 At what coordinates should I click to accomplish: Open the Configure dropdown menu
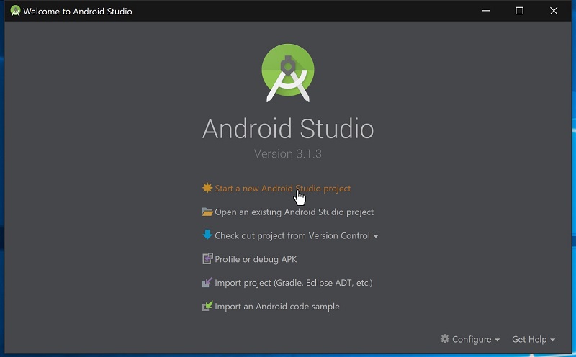[x=470, y=339]
